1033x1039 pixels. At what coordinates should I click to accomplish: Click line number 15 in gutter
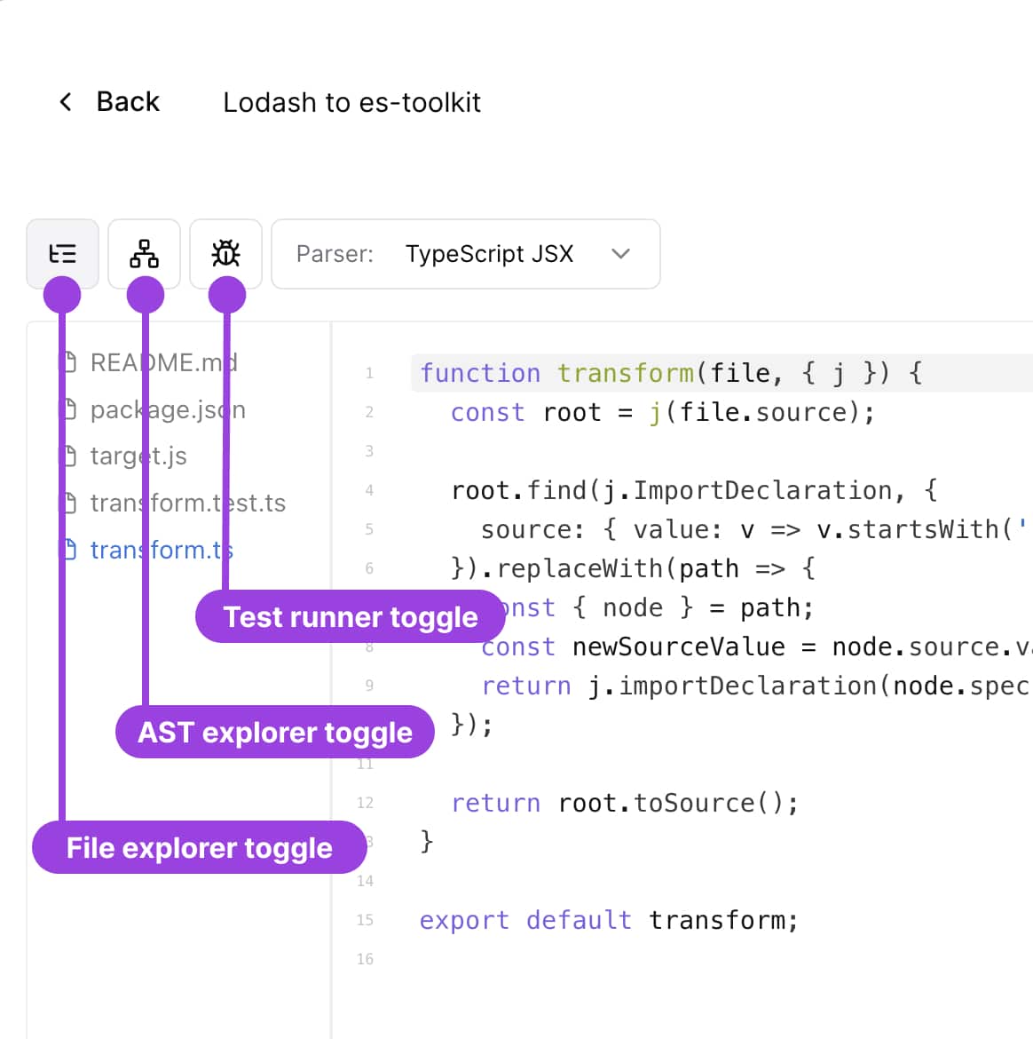pos(365,920)
